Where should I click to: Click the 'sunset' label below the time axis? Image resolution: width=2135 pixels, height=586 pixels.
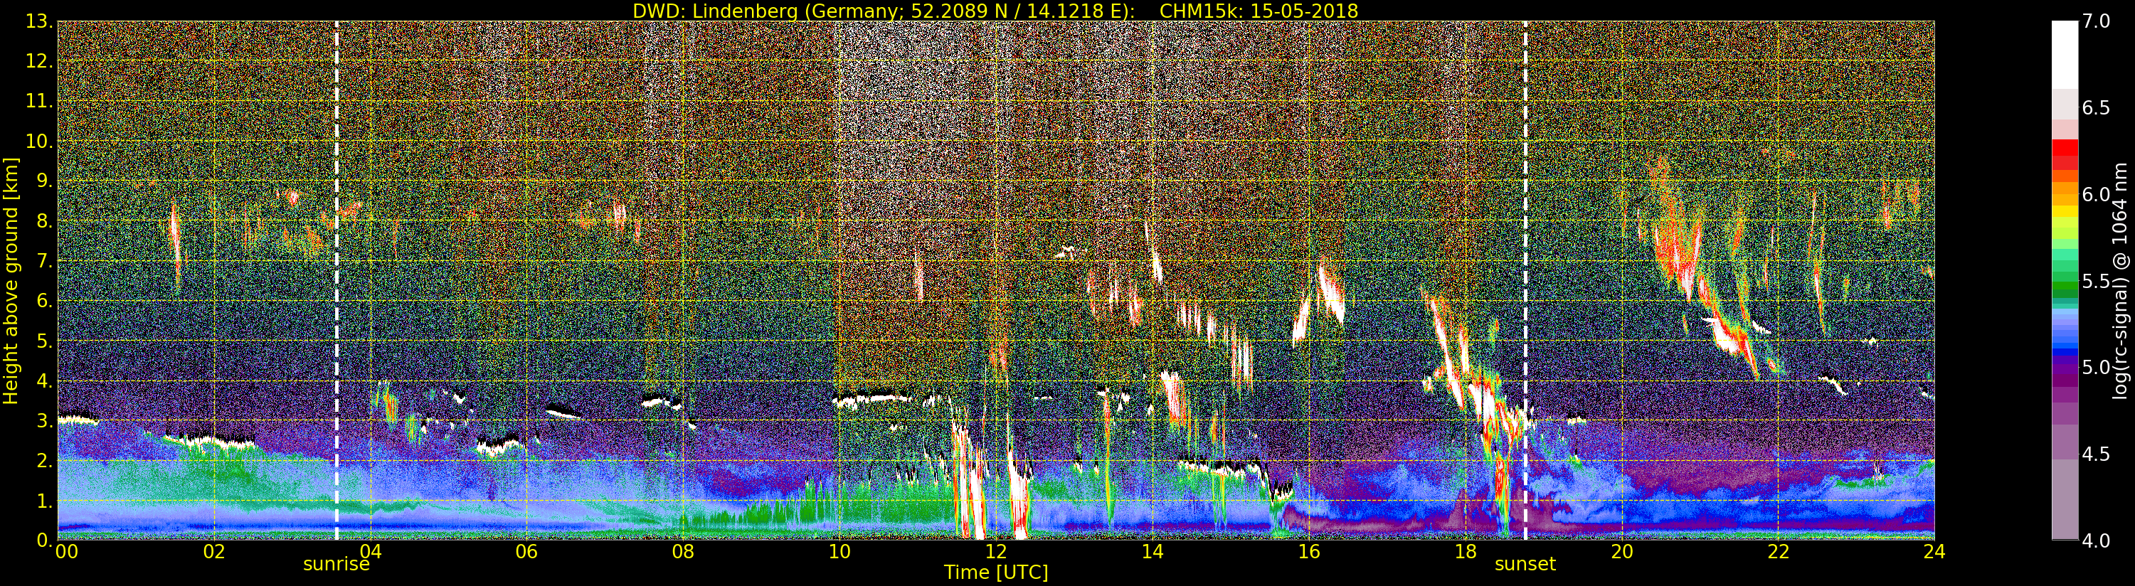pos(1525,565)
